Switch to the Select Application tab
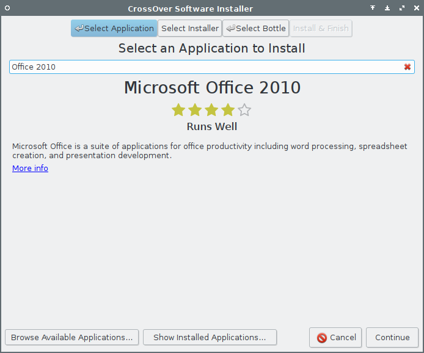This screenshot has height=353, width=424. (114, 28)
